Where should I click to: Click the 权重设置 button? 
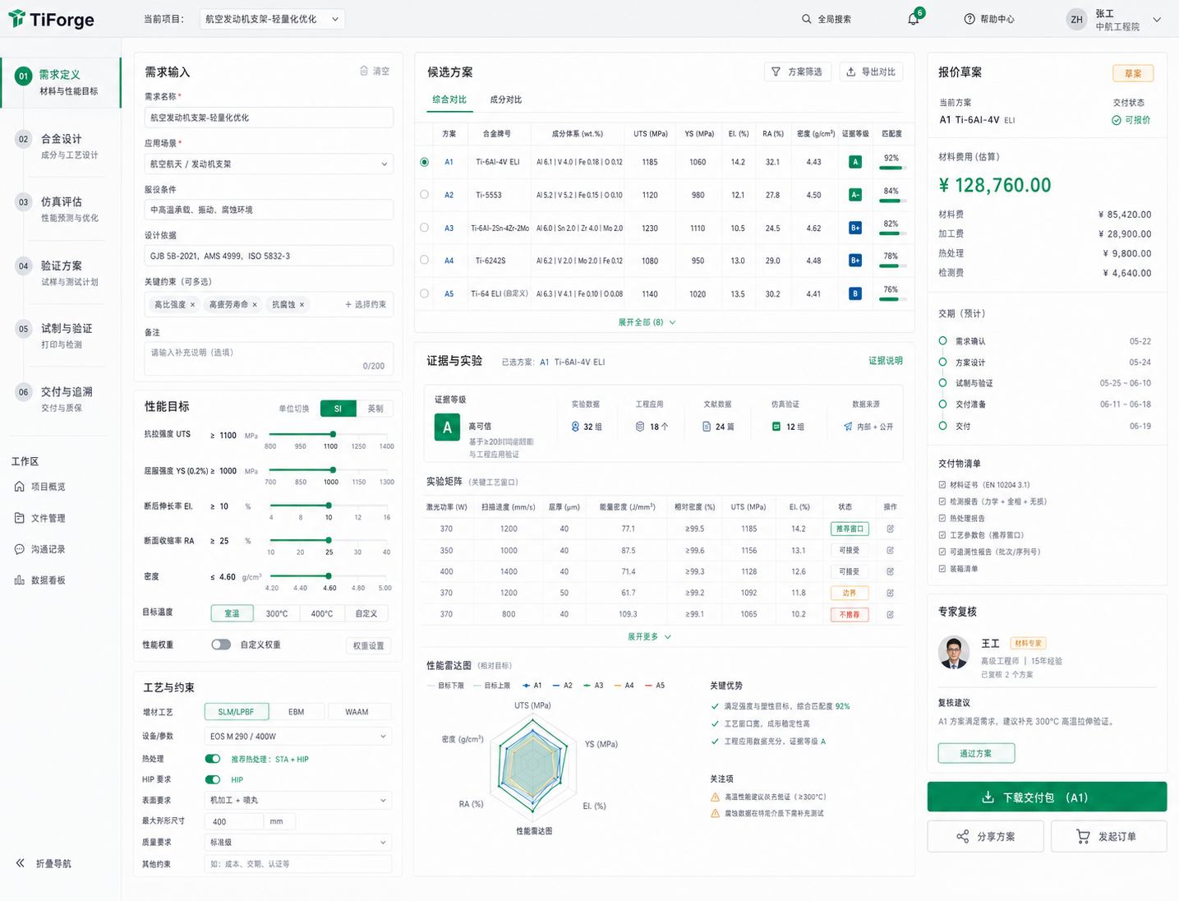(x=368, y=645)
